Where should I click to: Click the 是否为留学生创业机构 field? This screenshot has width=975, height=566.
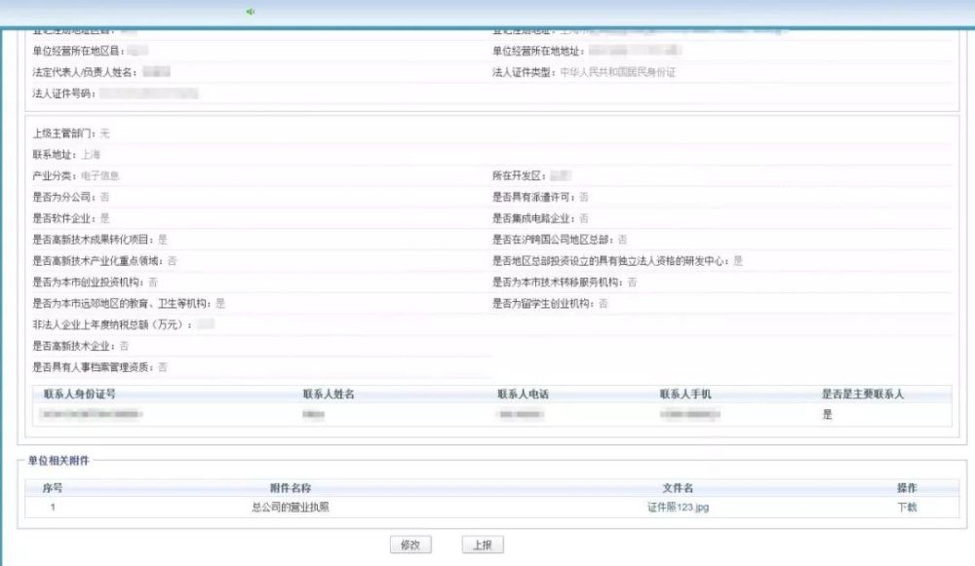point(550,303)
